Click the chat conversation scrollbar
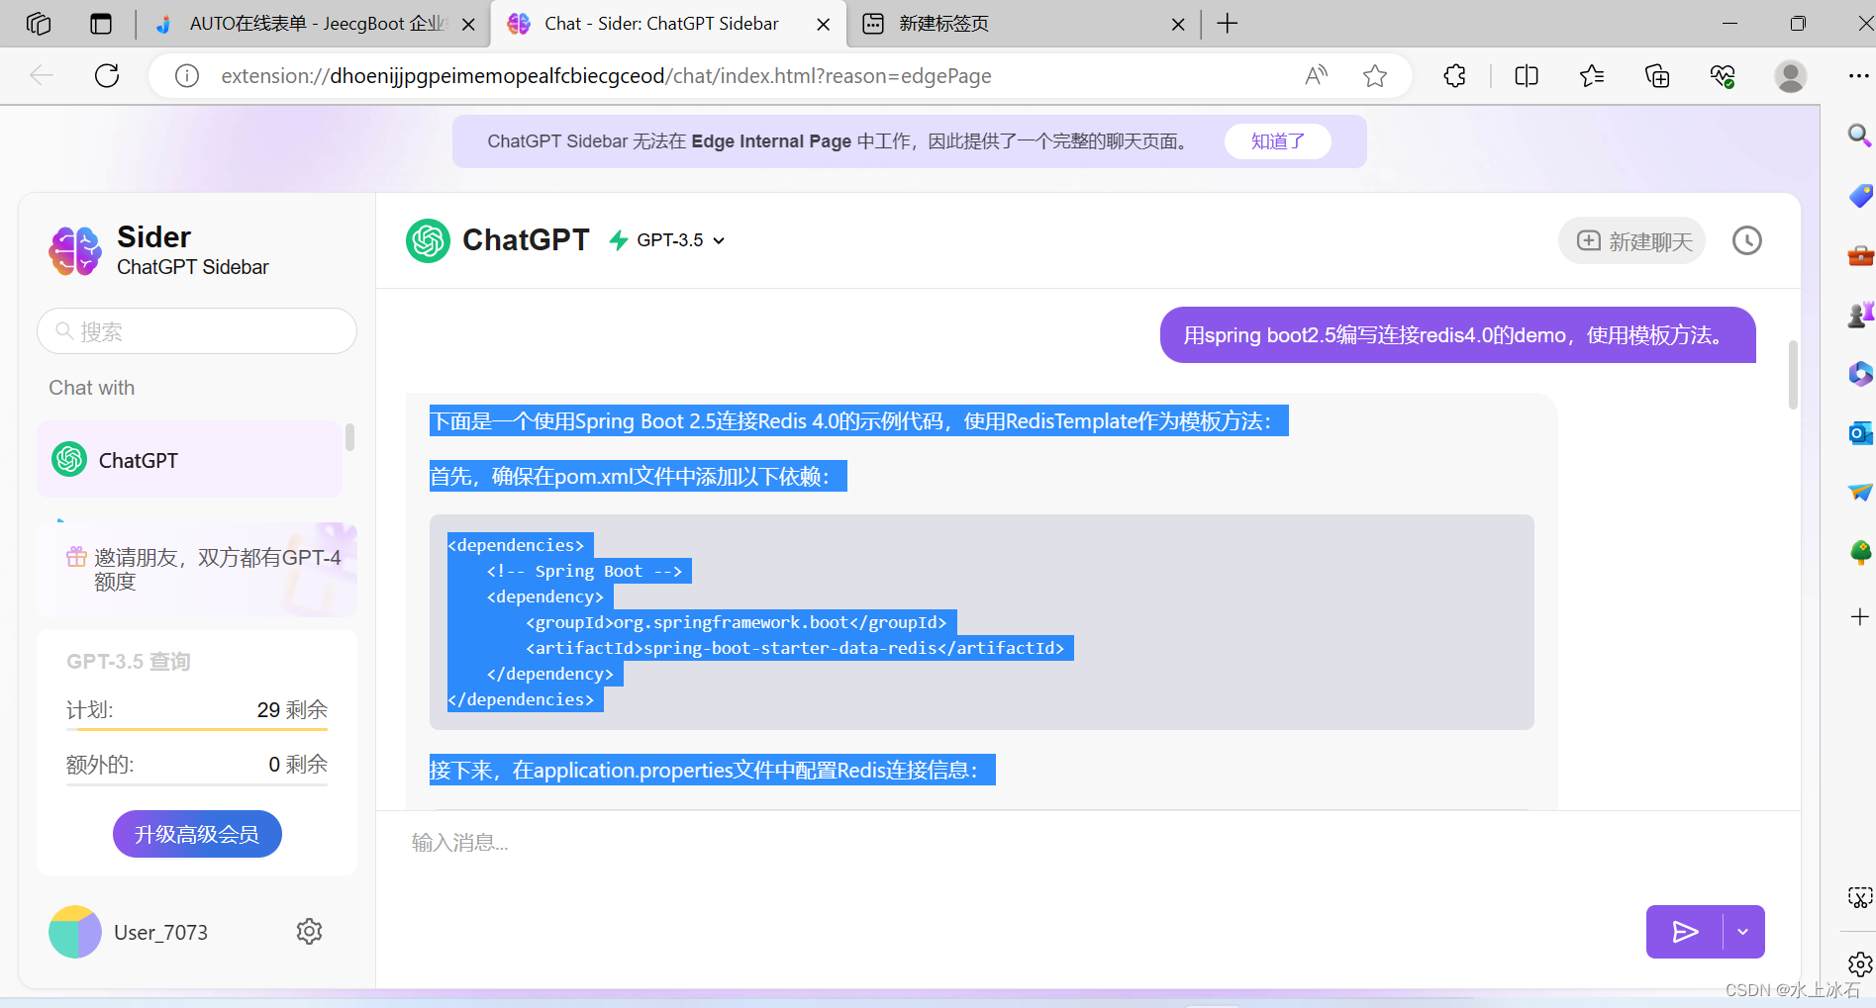Screen dimensions: 1876x1008 point(1793,375)
